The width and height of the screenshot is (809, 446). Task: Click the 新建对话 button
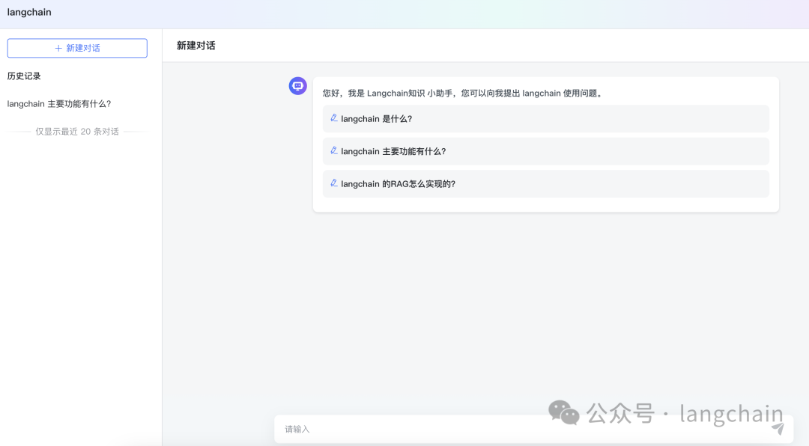77,48
